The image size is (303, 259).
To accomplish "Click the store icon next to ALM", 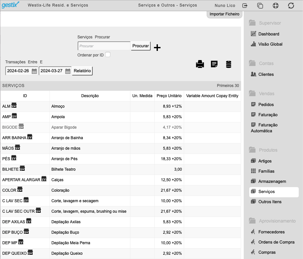I will point(14,105).
